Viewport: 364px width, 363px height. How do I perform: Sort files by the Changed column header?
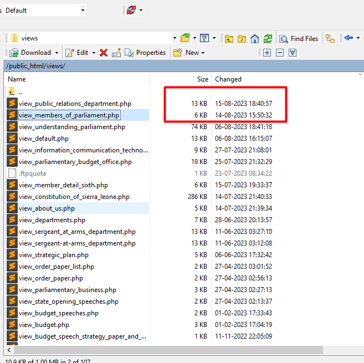228,79
